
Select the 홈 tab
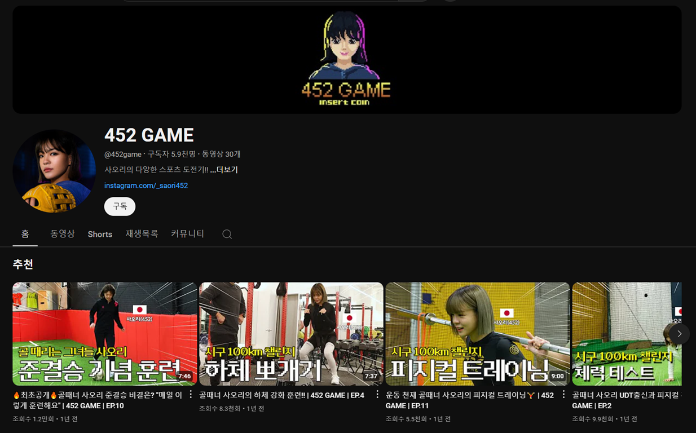(x=25, y=234)
